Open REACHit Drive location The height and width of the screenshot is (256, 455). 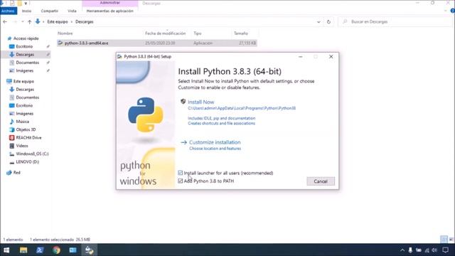[x=28, y=137]
